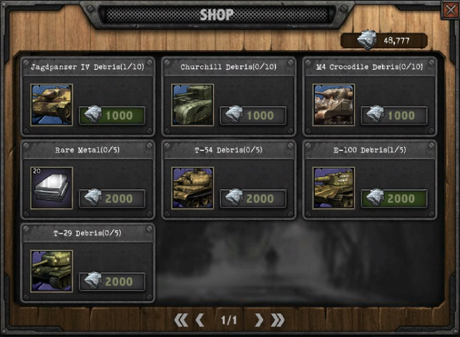Close the Shop window
Screen dimensions: 460x337
tap(451, 10)
